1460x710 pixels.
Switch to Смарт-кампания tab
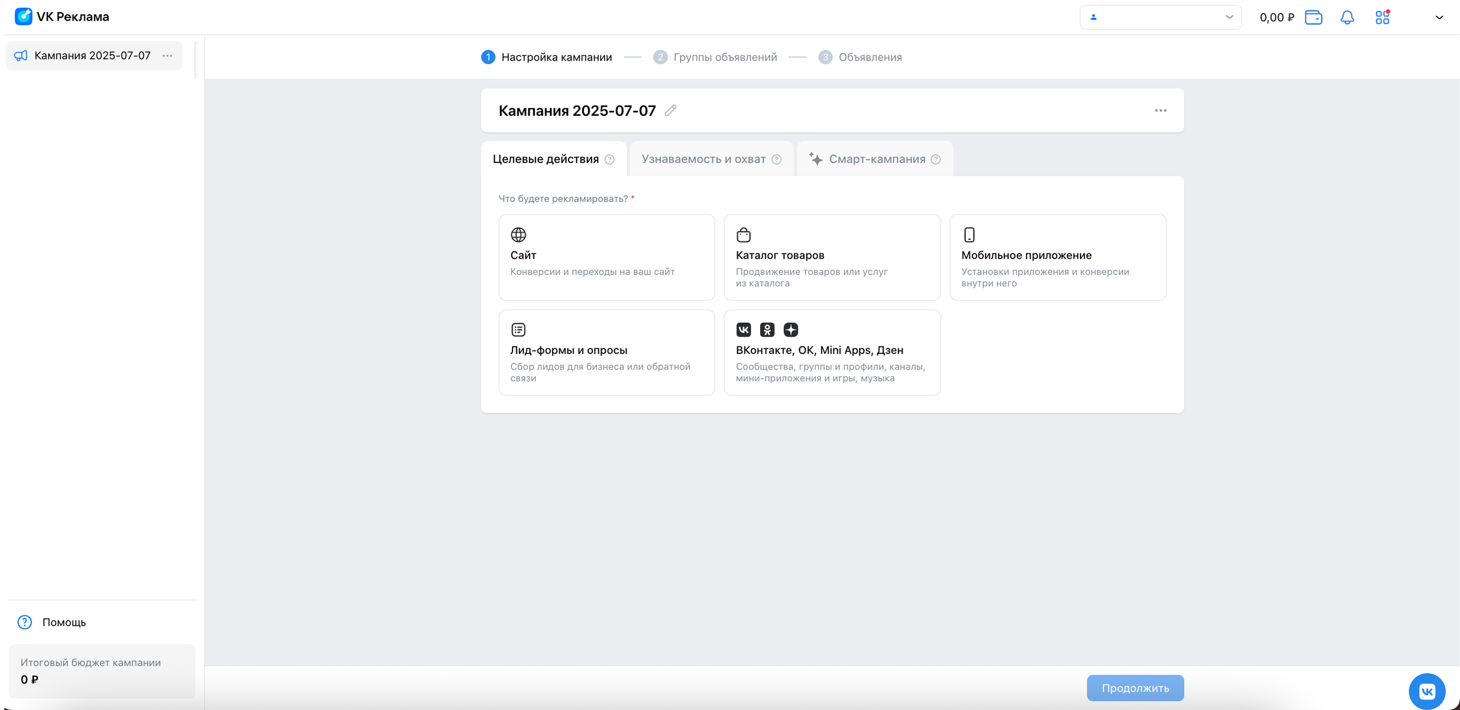coord(876,159)
